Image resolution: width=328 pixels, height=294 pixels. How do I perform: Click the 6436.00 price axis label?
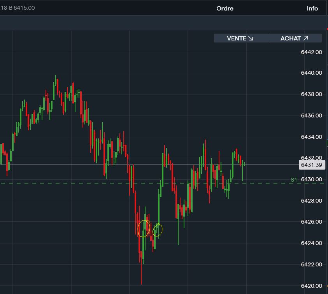coord(311,115)
